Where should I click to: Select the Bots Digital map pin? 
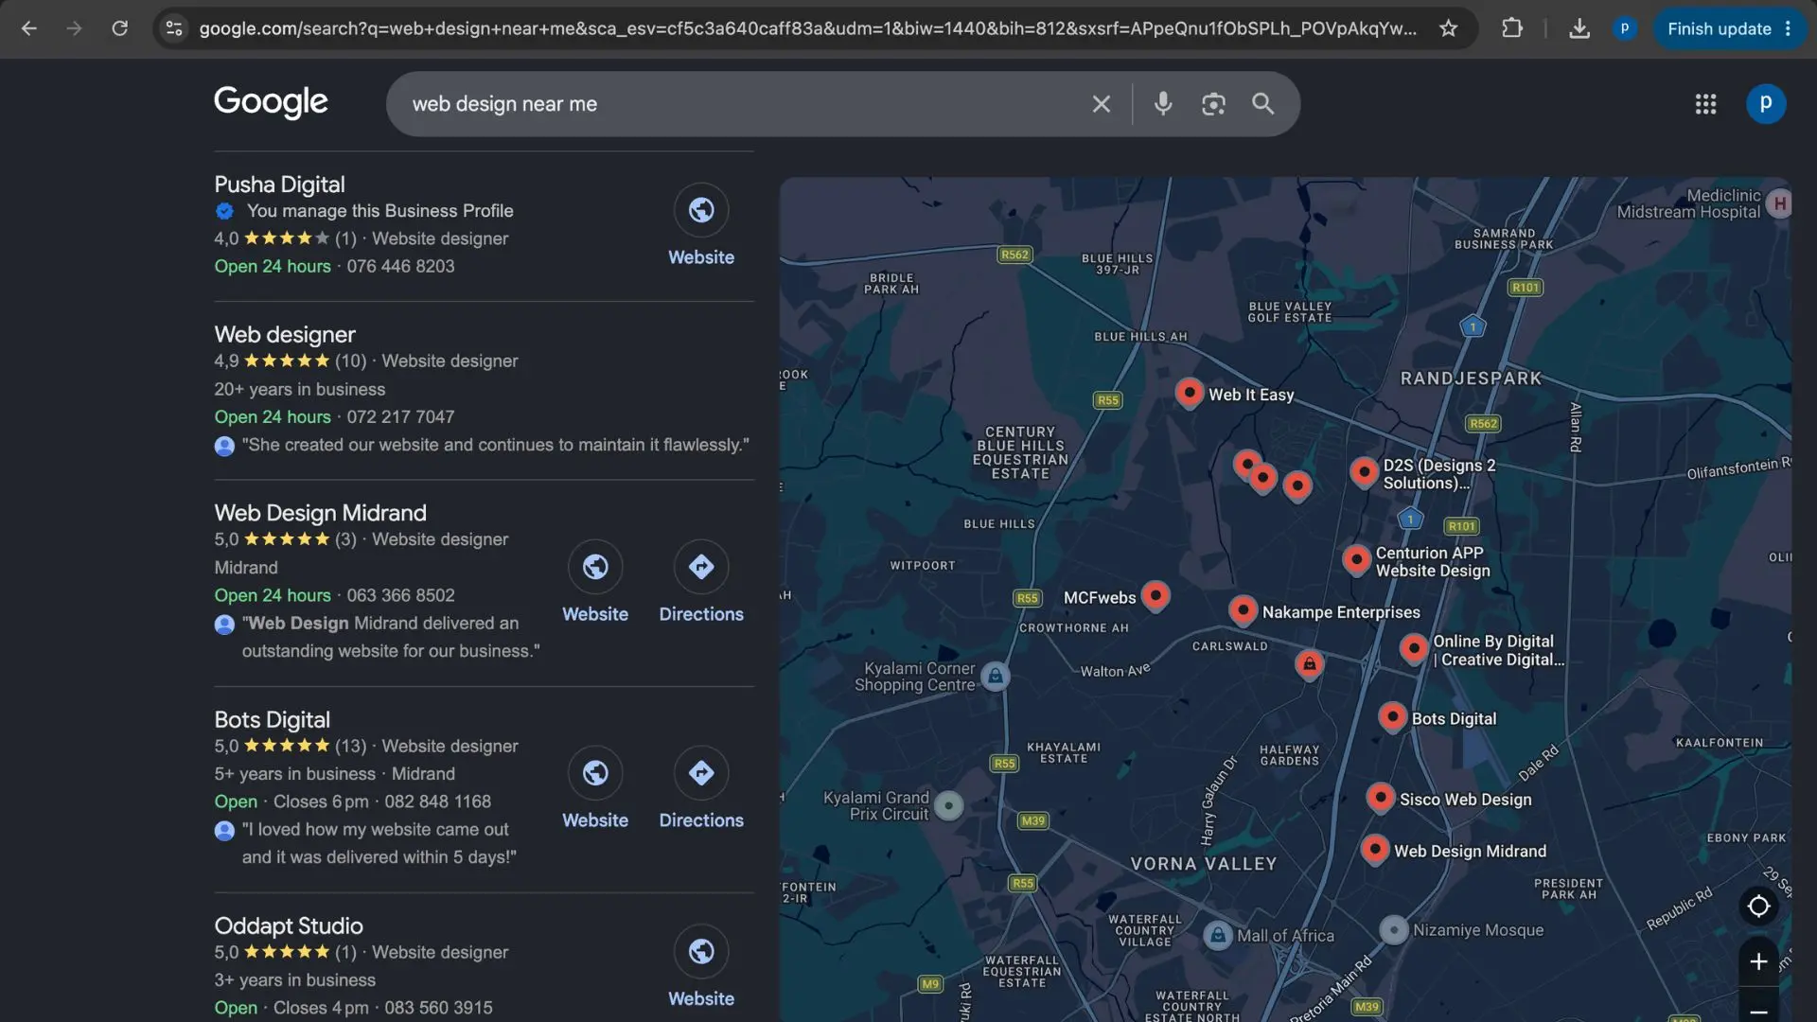[x=1392, y=716]
